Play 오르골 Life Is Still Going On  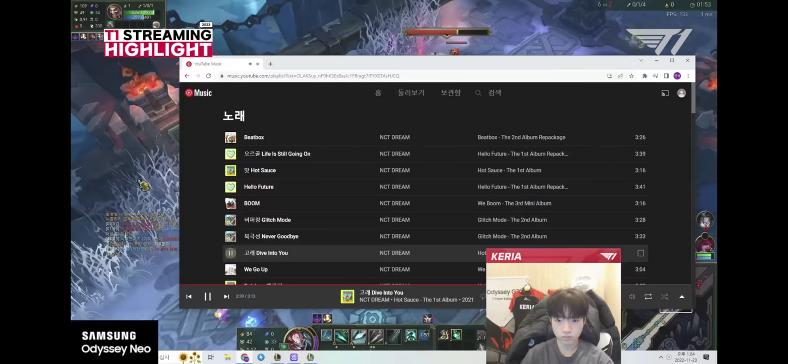point(277,154)
